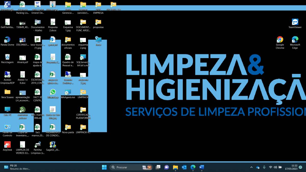The height and width of the screenshot is (172, 306).
Task: Select the SageGC desktop icon
Action: [x=53, y=146]
